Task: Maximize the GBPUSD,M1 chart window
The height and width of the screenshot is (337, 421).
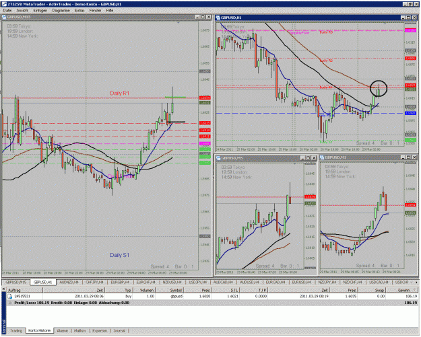Action: 408,157
